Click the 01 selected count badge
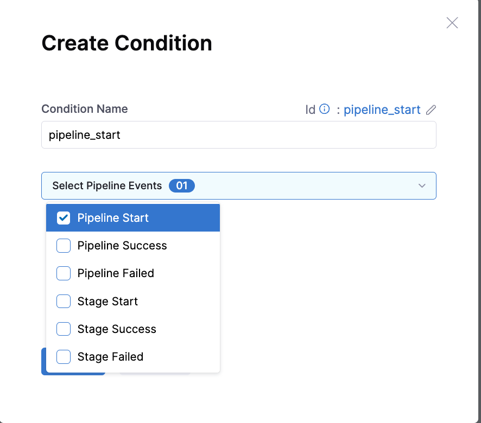The width and height of the screenshot is (481, 423). [182, 186]
